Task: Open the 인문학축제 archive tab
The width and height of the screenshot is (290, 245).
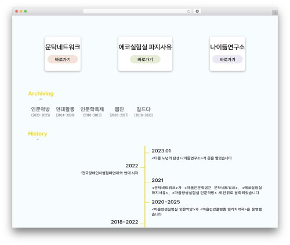Action: [92, 112]
